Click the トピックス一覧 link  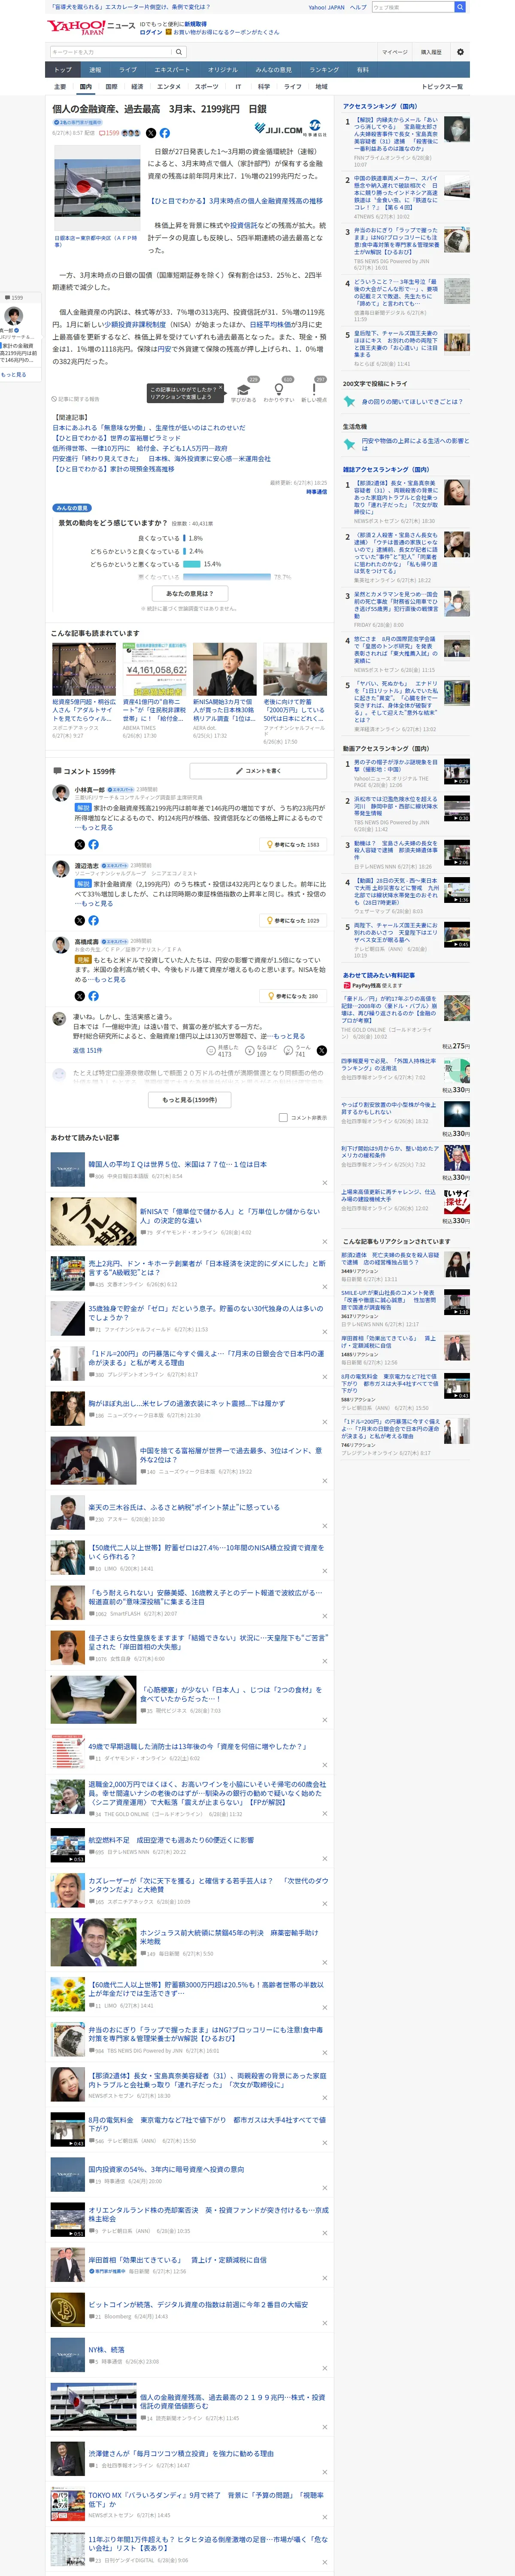point(442,87)
